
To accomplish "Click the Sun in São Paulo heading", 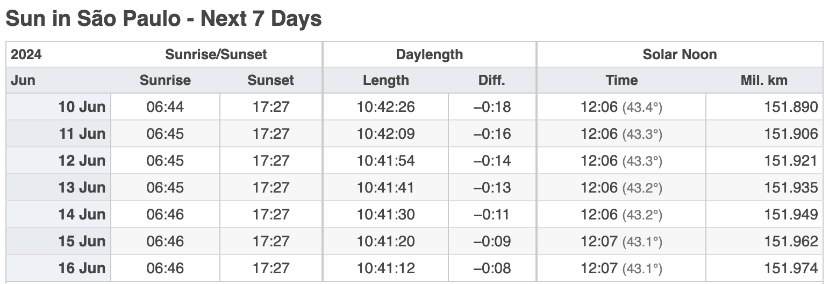I will click(163, 19).
